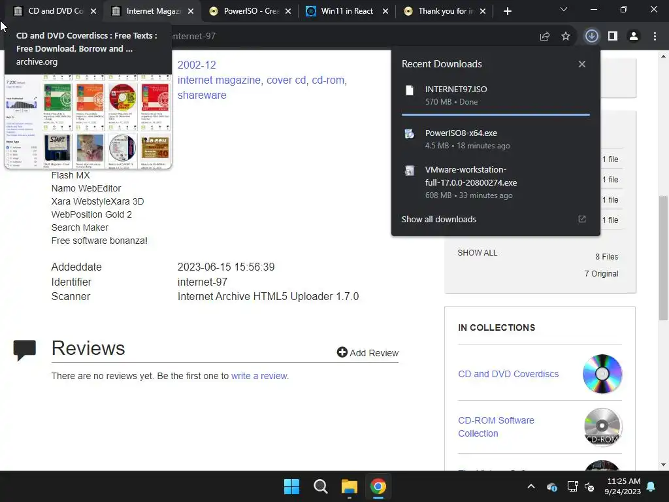Toggle the downloads toolbar icon
This screenshot has width=669, height=502.
(x=591, y=36)
